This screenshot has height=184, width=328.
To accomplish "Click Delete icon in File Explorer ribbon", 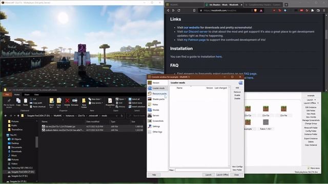I will [67, 102].
